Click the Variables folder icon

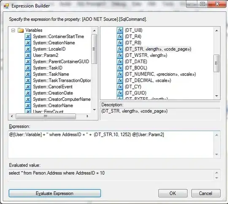coord(21,30)
